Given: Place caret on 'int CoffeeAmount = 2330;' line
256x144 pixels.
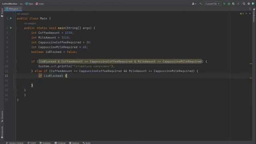Looking at the screenshot, I should click(52, 33).
